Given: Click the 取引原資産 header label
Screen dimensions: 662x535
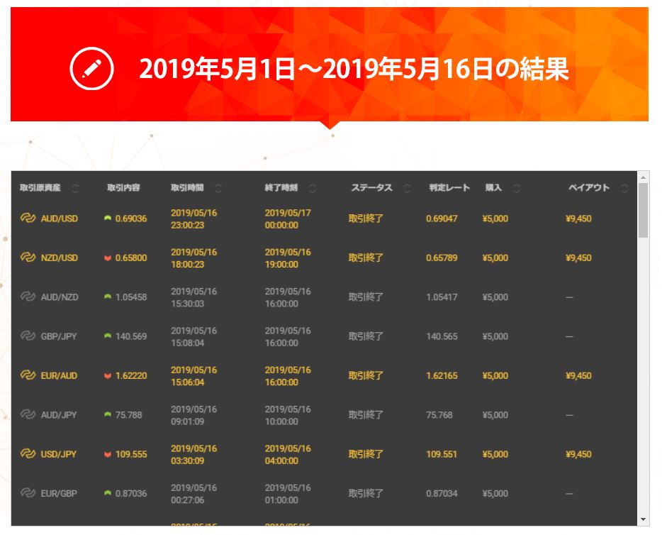Looking at the screenshot, I should pyautogui.click(x=40, y=187).
